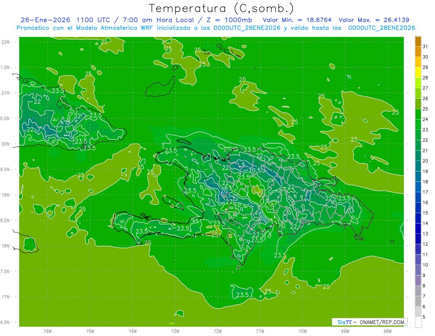Click longitude axis label "72W"
This screenshot has width=435, height=336.
tap(218, 331)
